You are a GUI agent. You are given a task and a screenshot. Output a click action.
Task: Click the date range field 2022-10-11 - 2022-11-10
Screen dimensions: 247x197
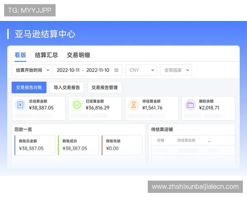point(87,70)
